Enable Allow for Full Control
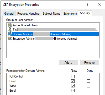 click(x=73, y=76)
